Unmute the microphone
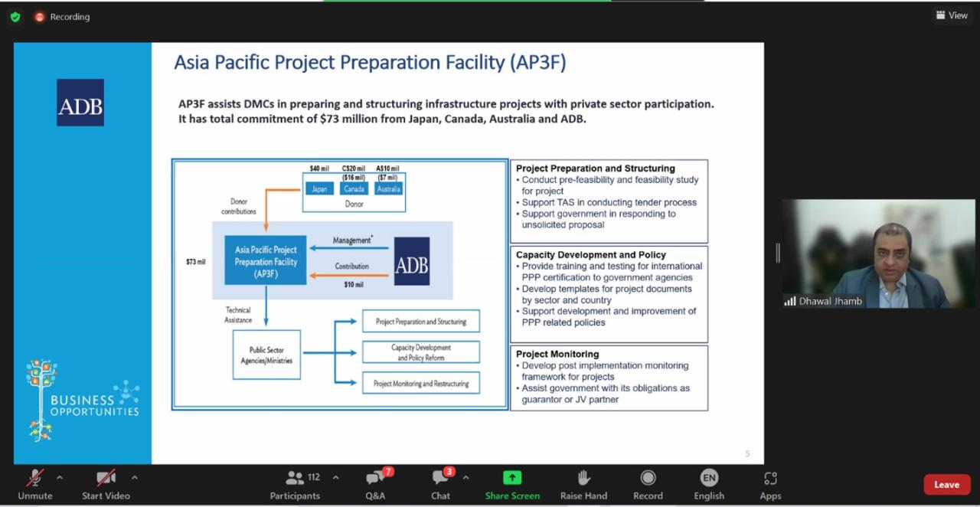The height and width of the screenshot is (507, 980). 35,485
